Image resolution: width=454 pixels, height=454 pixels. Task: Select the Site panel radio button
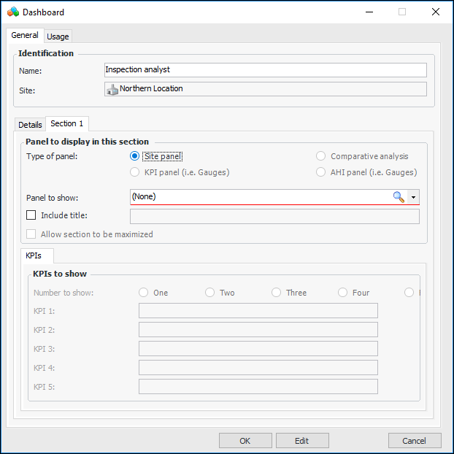[134, 156]
